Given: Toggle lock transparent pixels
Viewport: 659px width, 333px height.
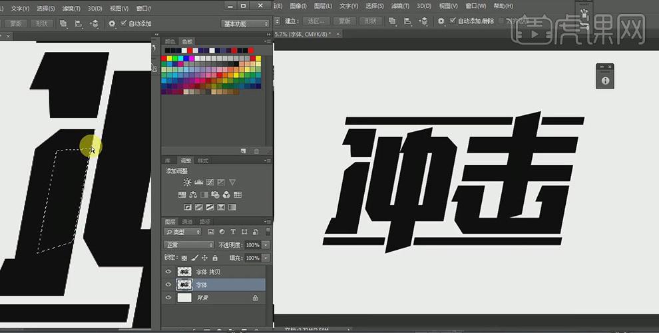Looking at the screenshot, I should coord(184,258).
